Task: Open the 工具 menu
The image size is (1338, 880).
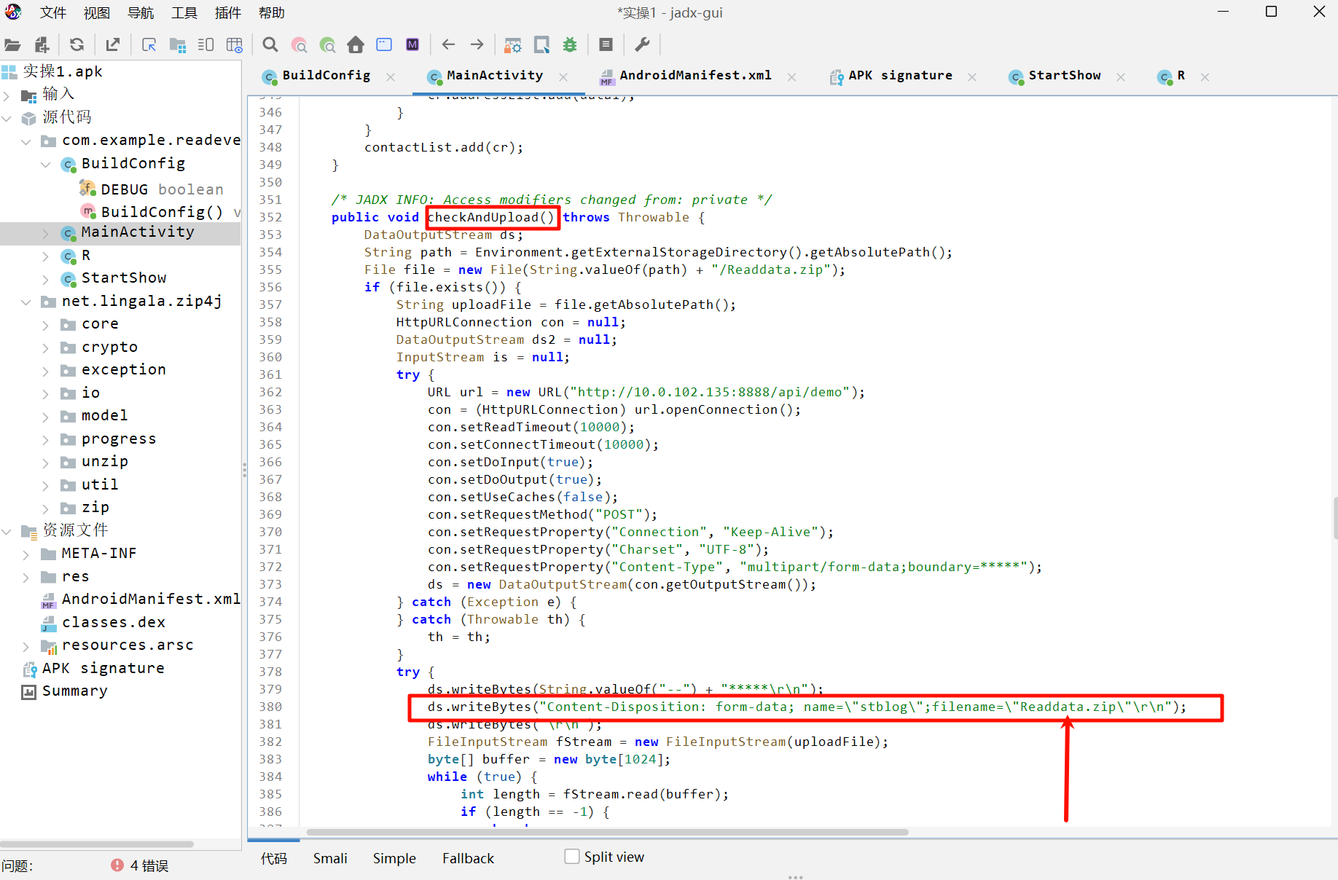Action: (x=184, y=13)
